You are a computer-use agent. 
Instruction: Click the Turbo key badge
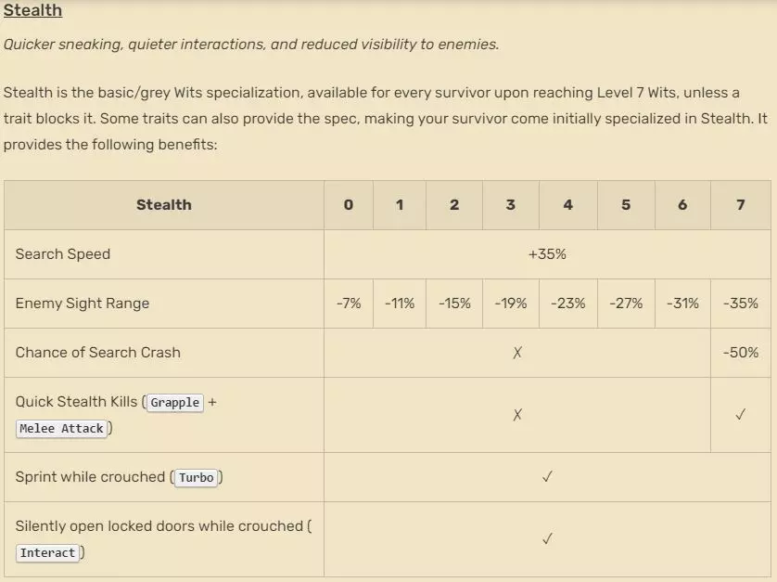[196, 477]
